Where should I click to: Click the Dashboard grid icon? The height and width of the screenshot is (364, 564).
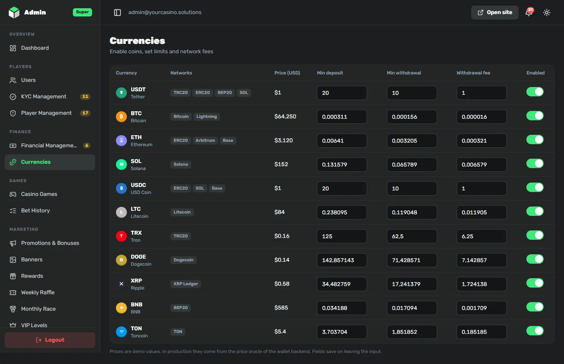click(13, 48)
